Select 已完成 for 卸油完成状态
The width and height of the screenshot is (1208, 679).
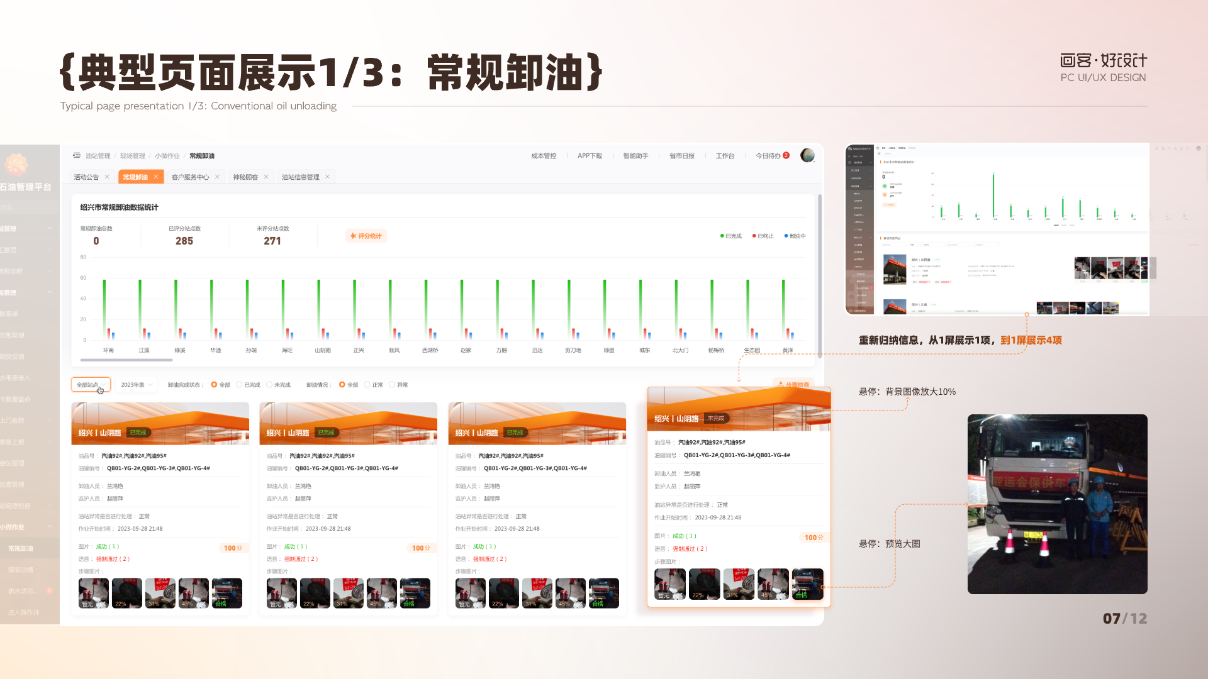249,385
